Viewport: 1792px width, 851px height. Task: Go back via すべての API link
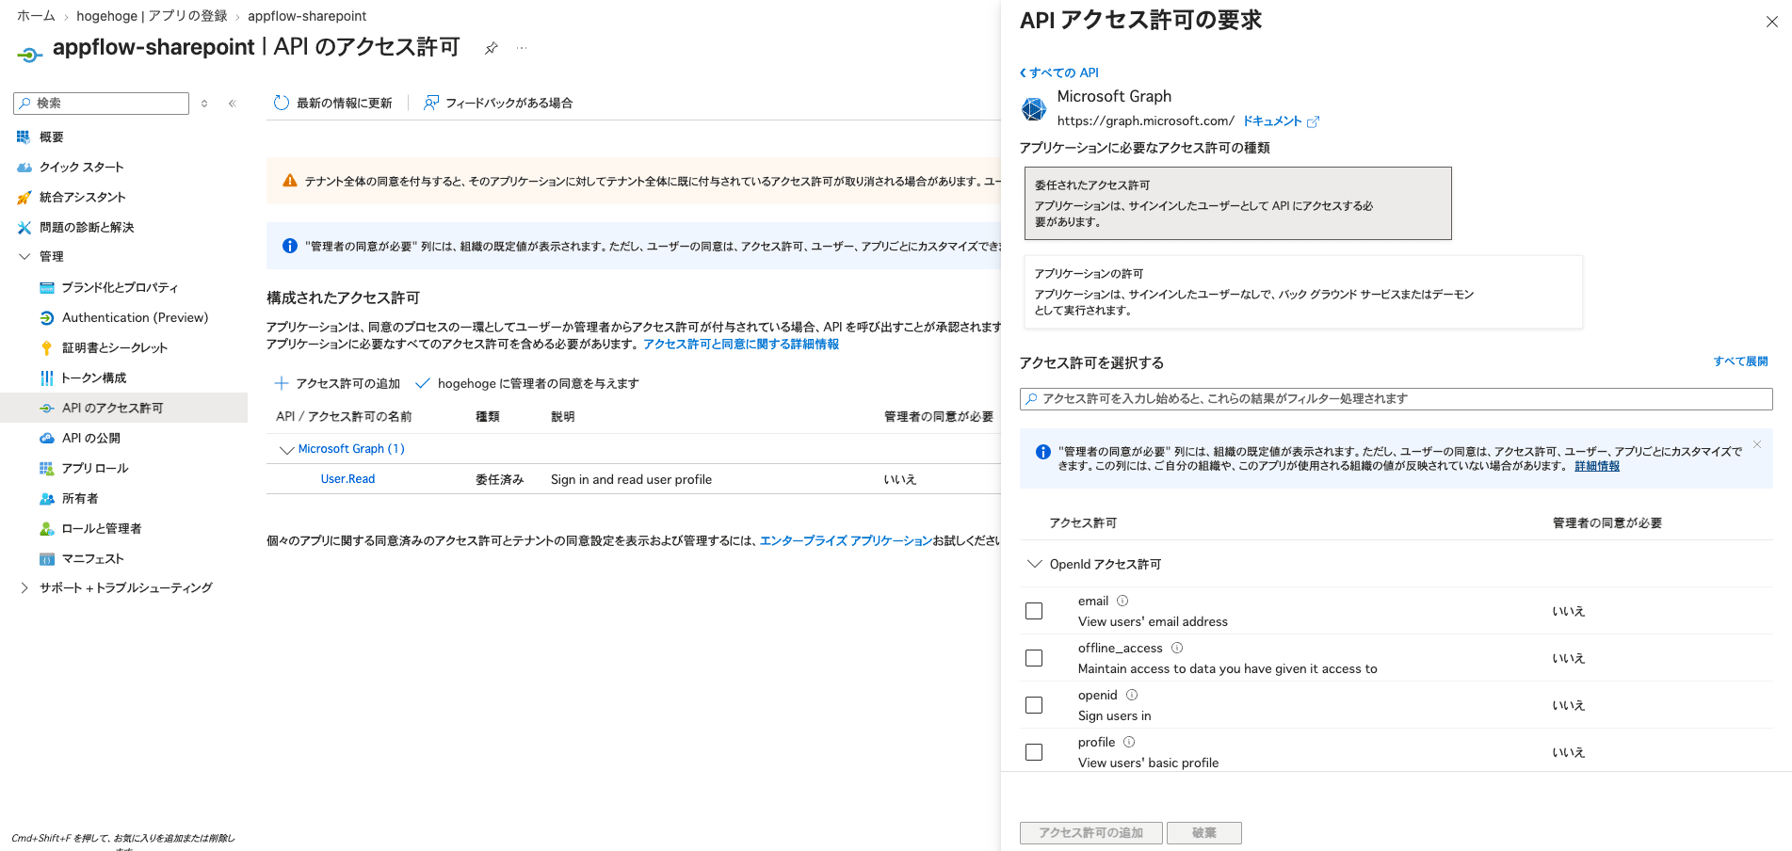coord(1059,72)
